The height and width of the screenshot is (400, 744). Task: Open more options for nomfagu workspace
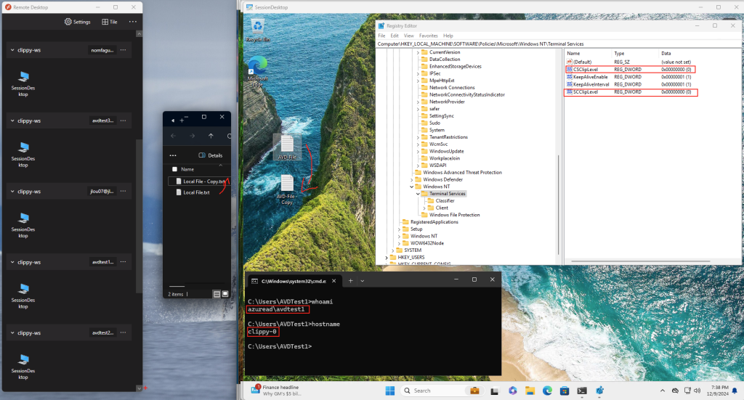click(x=124, y=50)
